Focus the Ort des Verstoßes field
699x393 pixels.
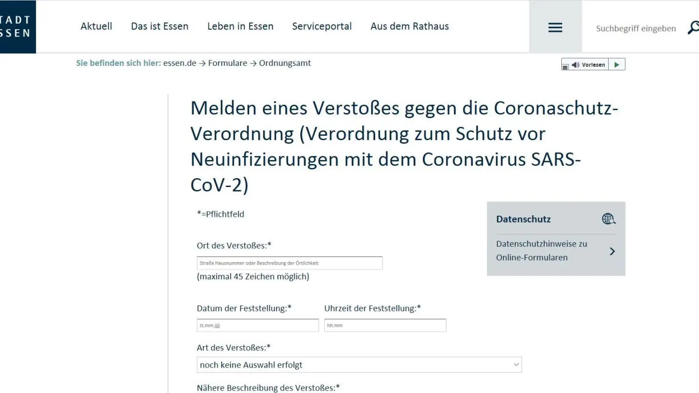[289, 263]
